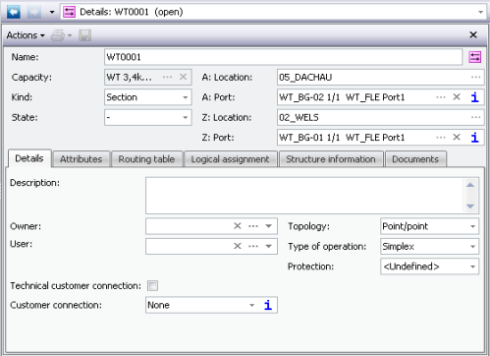490x356 pixels.
Task: Browse User with ellipsis button
Action: coord(253,246)
